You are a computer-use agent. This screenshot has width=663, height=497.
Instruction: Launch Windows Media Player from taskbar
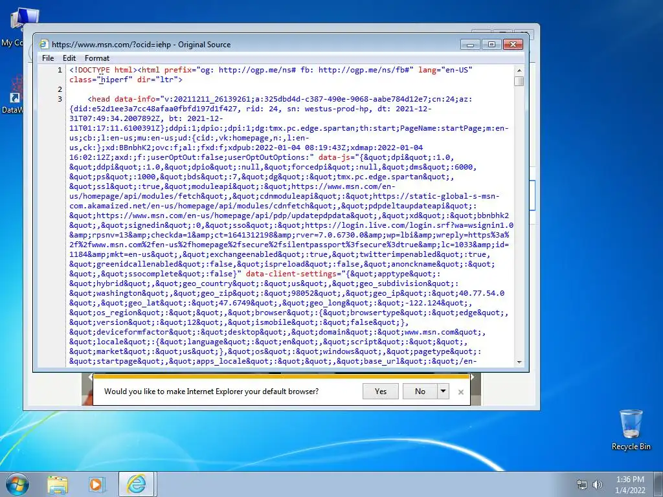pos(96,485)
